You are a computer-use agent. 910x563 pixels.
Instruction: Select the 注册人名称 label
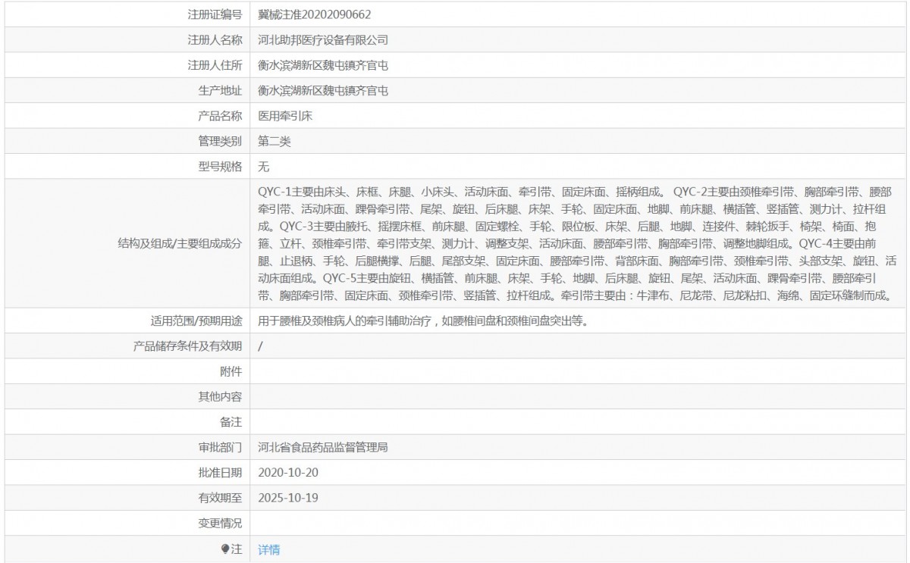pos(215,40)
